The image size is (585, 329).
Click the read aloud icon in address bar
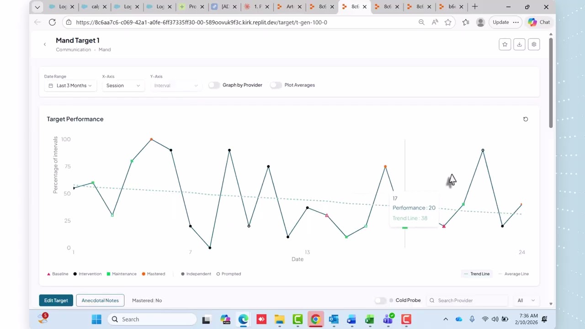(x=435, y=22)
